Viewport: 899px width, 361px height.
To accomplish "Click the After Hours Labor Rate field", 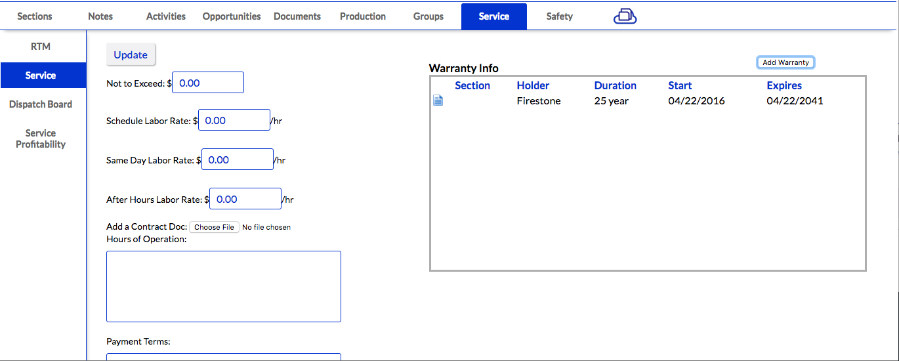I will 245,199.
